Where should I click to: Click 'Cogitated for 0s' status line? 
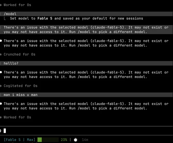21,86
